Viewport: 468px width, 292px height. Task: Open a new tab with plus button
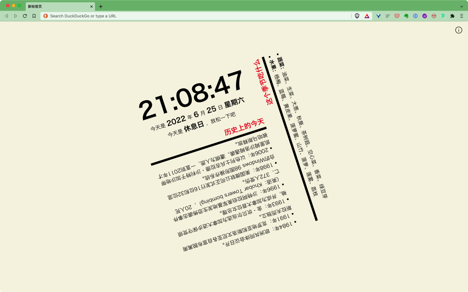[101, 7]
